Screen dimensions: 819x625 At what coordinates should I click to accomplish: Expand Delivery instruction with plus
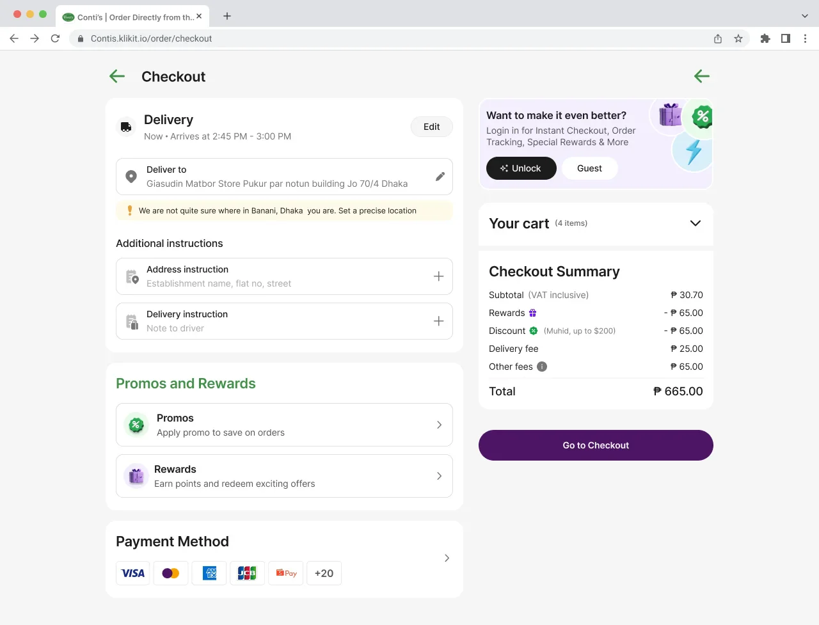pyautogui.click(x=439, y=321)
